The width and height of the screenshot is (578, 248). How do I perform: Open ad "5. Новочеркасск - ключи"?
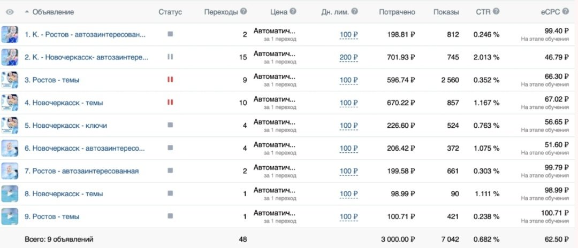pos(66,126)
